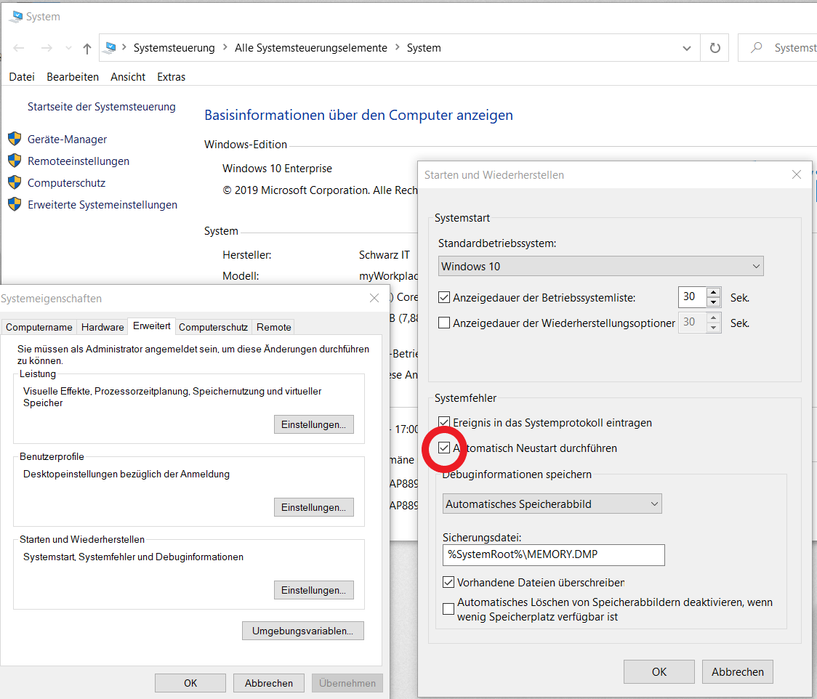Viewport: 817px width, 699px height.
Task: Open Benutzerprofile Einstellungen button
Action: coord(314,507)
